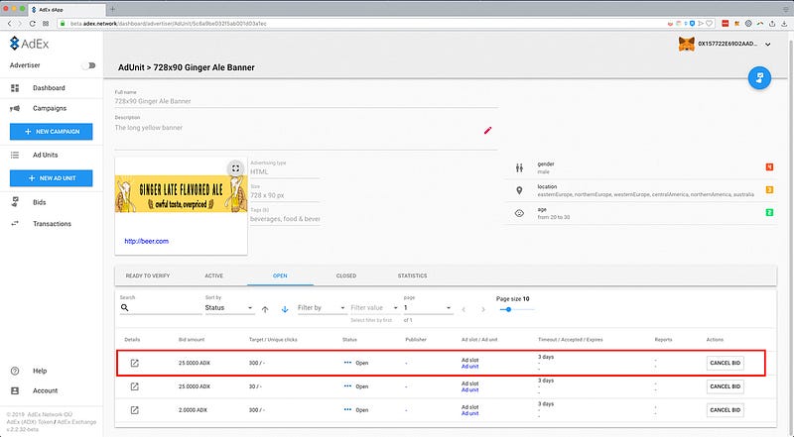Cancel the 2.0000 ADX bid
794x437 pixels.
(x=726, y=409)
